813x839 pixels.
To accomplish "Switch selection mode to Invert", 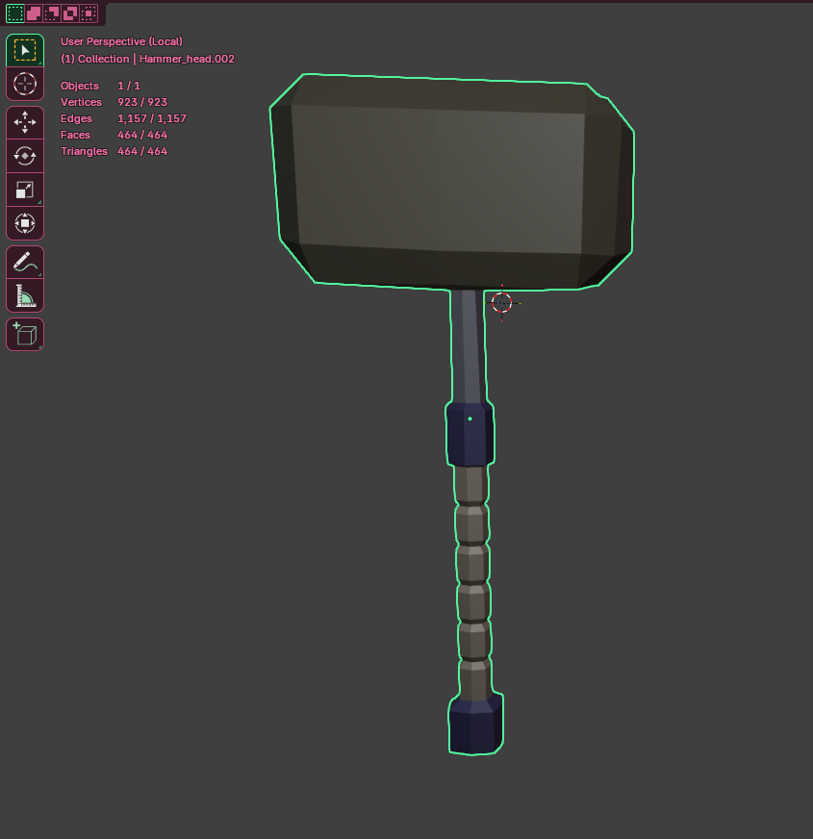I will (x=70, y=13).
